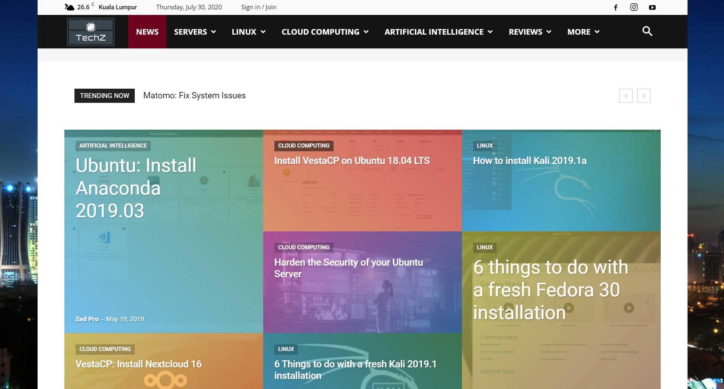Click the Sign in / Join link
Image resolution: width=724 pixels, height=389 pixels.
point(259,7)
